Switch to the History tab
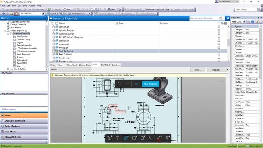The width and height of the screenshot is (263, 148). [x=53, y=65]
